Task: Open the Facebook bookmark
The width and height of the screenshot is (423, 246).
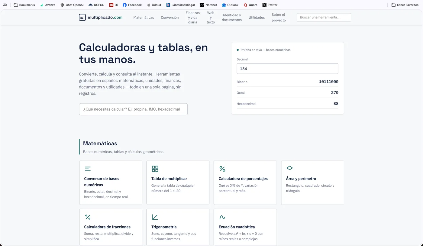Action: (132, 5)
